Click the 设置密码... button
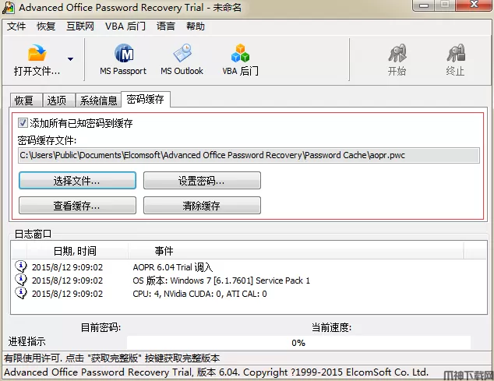Viewport: 494px width, 381px height. (x=202, y=181)
